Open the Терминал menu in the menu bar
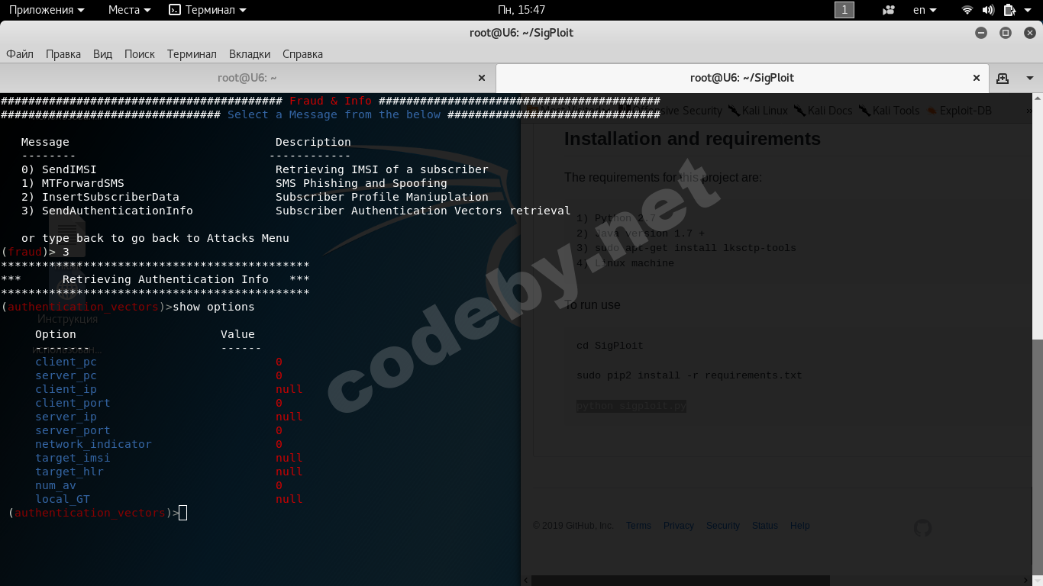The image size is (1043, 586). (192, 54)
